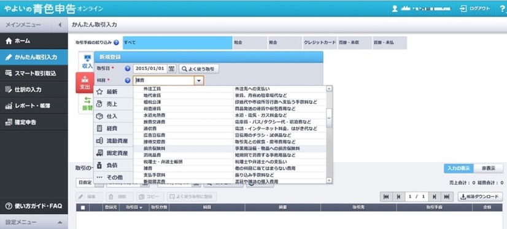Screen dimensions: 507x229
Task: Click the user account icon in header
Action: [x=395, y=9]
